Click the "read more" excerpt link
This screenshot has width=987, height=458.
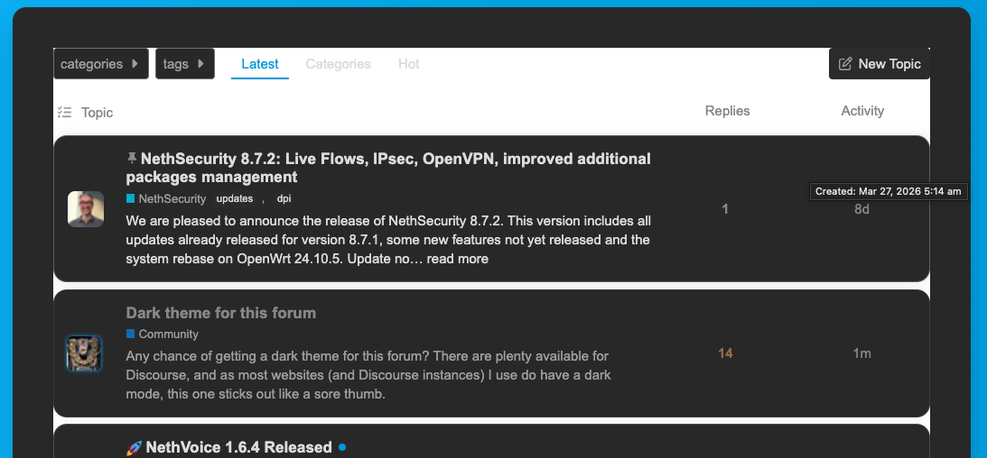(458, 259)
